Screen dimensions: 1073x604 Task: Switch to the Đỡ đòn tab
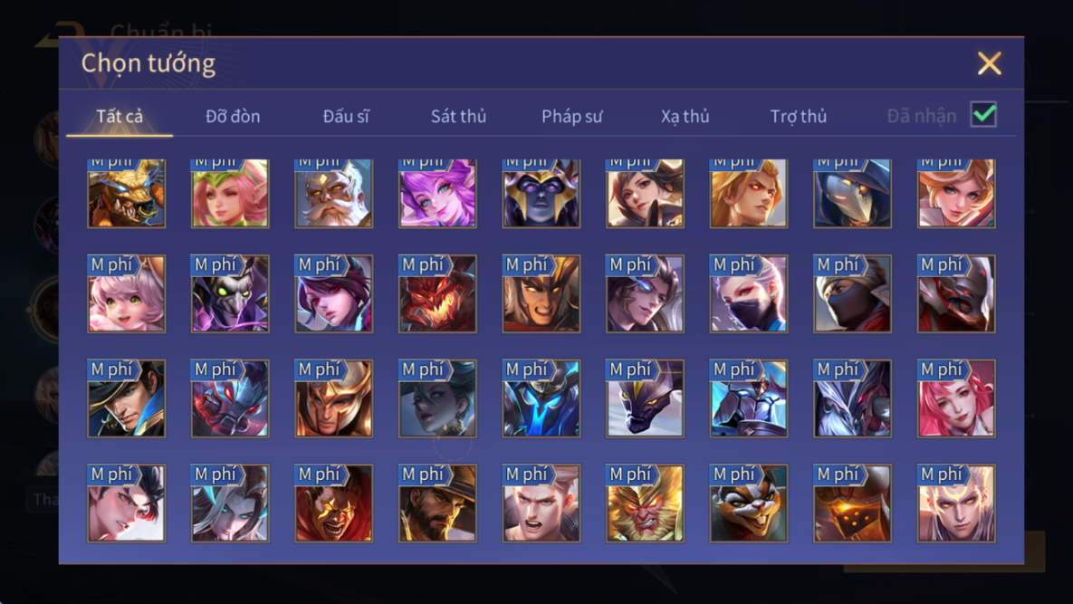[x=233, y=116]
